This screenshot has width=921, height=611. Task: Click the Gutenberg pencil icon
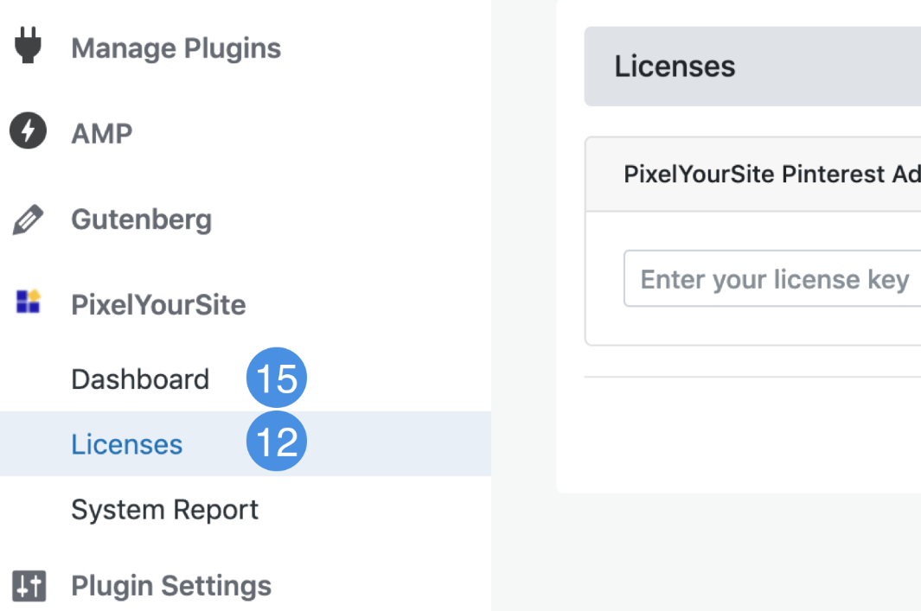[x=28, y=220]
